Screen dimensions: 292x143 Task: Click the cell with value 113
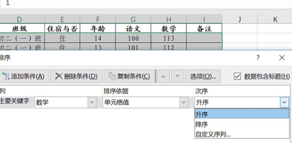tap(169, 38)
